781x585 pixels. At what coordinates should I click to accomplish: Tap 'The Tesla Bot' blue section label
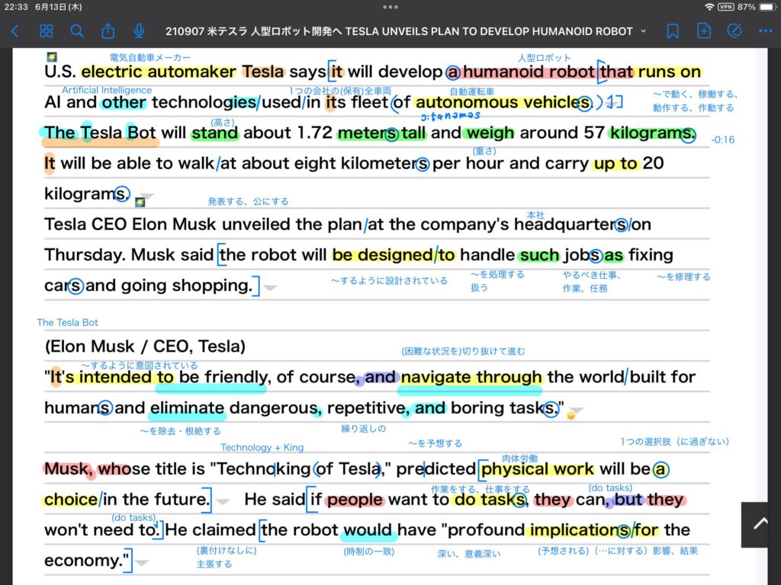tap(67, 322)
